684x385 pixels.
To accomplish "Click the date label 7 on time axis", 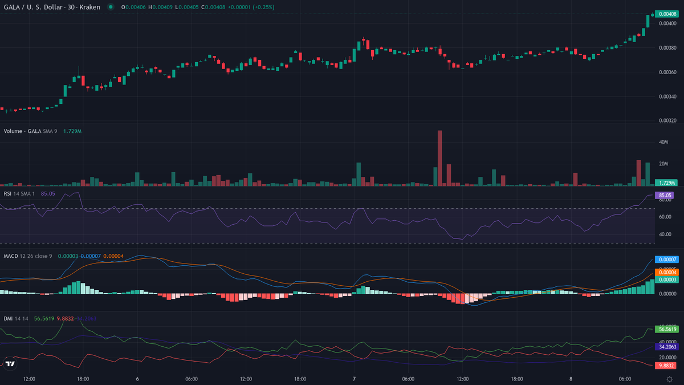I will coord(354,379).
